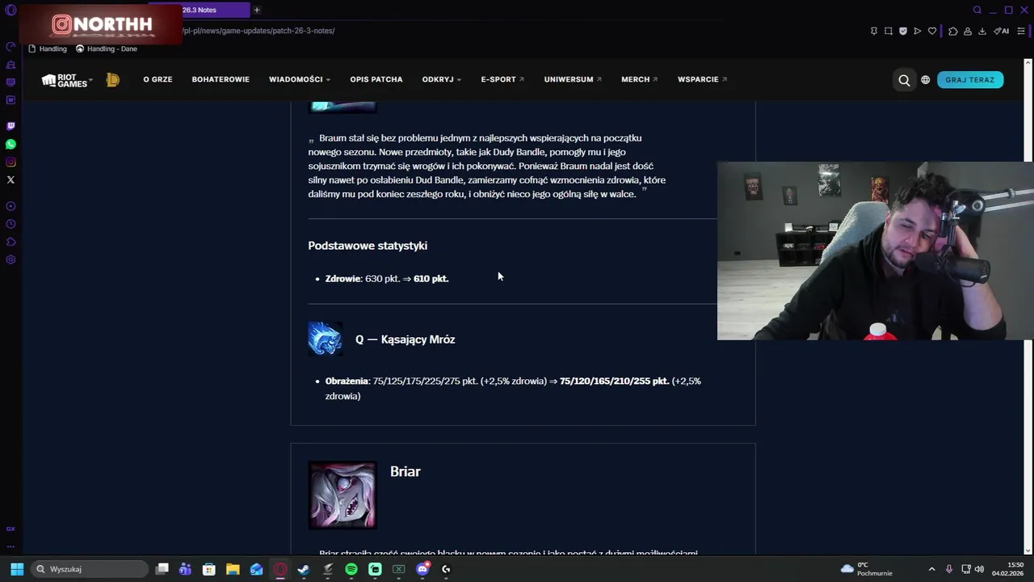Click the Zdrowie 630 pkt. stat line

[387, 278]
